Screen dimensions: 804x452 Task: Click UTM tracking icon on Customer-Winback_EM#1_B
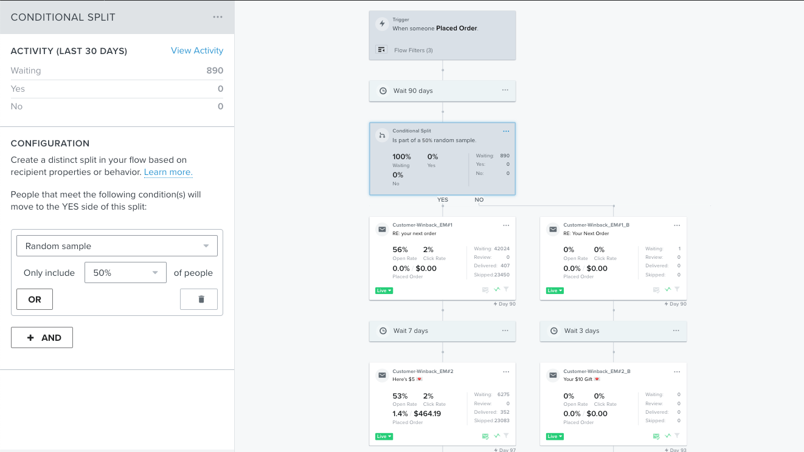pos(668,290)
